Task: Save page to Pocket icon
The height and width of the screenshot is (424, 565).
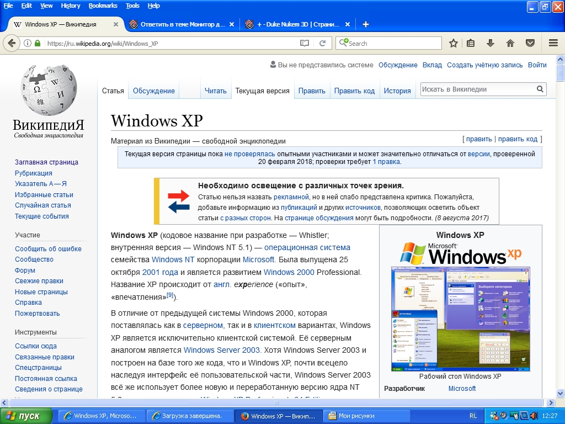Action: [x=530, y=43]
